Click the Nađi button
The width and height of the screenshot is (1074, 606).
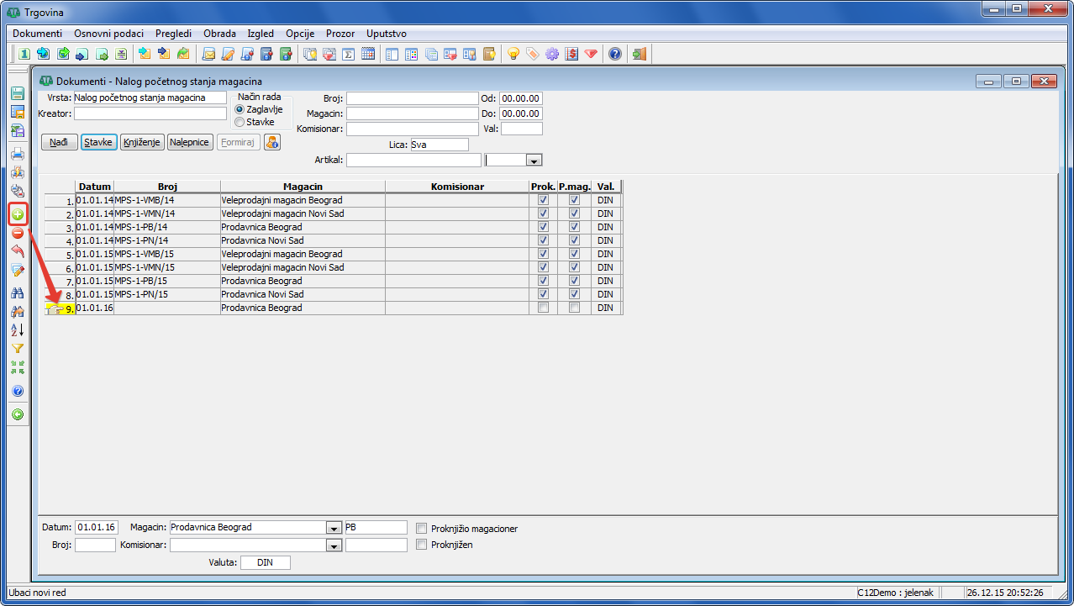(x=59, y=142)
